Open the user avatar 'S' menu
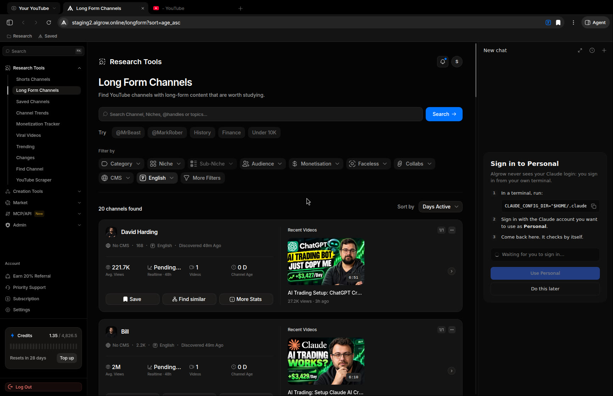Screen dimensions: 613x396 tap(457, 62)
